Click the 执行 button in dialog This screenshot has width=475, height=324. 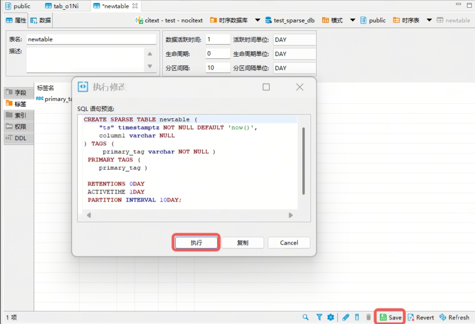click(196, 242)
